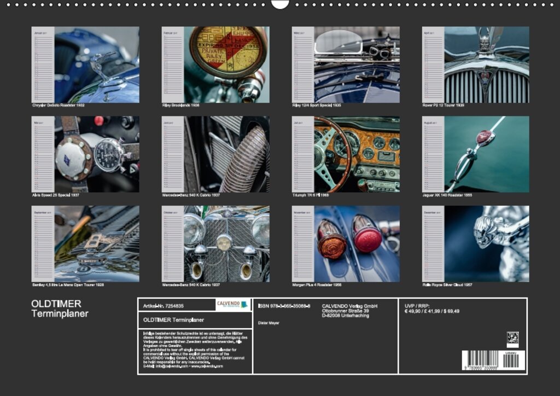Open the Chrysler DeSoto Roadster 1932 thumbnail

tap(85, 65)
